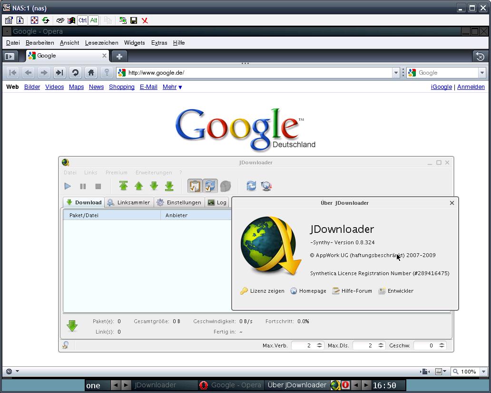Viewport: 491px width, 393px height.
Task: Expand the Mehr dropdown on Google
Action: (172, 87)
